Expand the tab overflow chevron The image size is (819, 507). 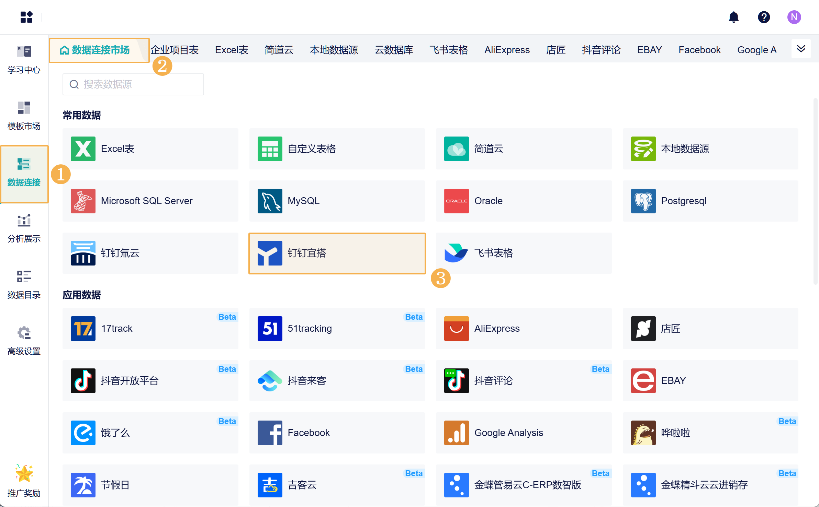pyautogui.click(x=801, y=49)
